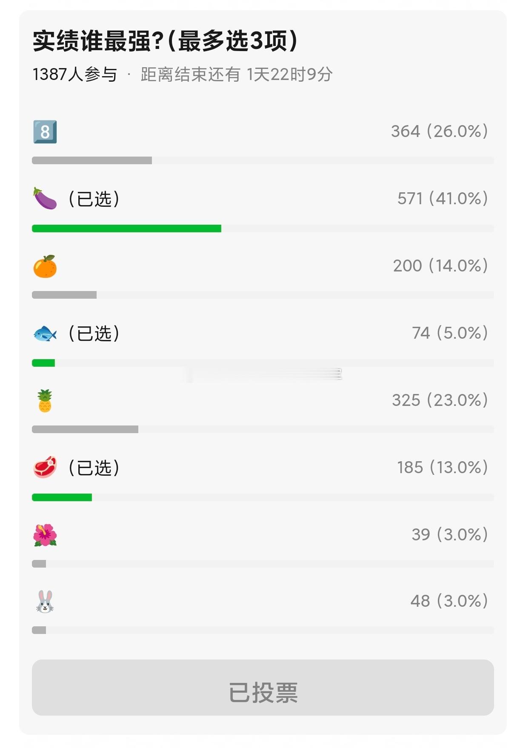Viewport: 526px width, 748px height.
Task: Pick the pineapple emoji option
Action: pos(45,400)
